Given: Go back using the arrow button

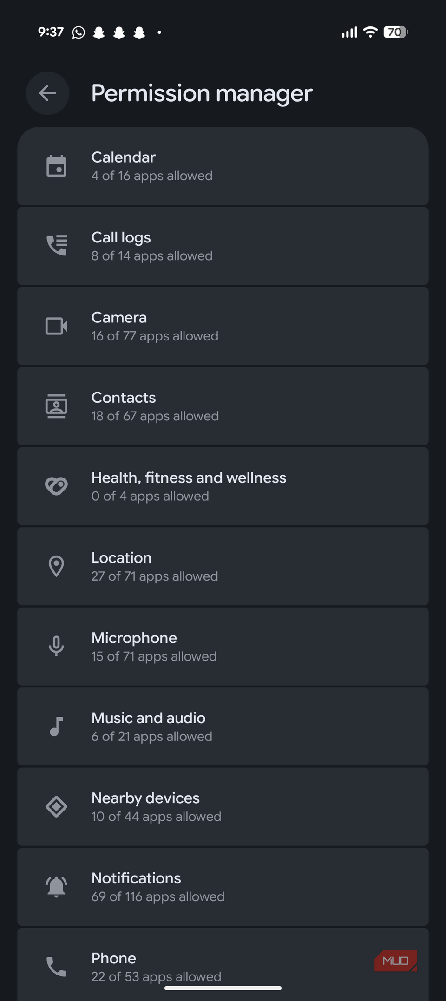Looking at the screenshot, I should pos(47,93).
